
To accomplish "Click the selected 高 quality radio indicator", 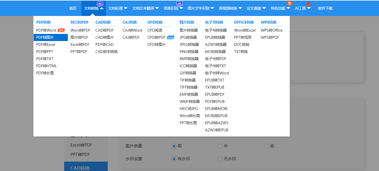I will (x=174, y=146).
